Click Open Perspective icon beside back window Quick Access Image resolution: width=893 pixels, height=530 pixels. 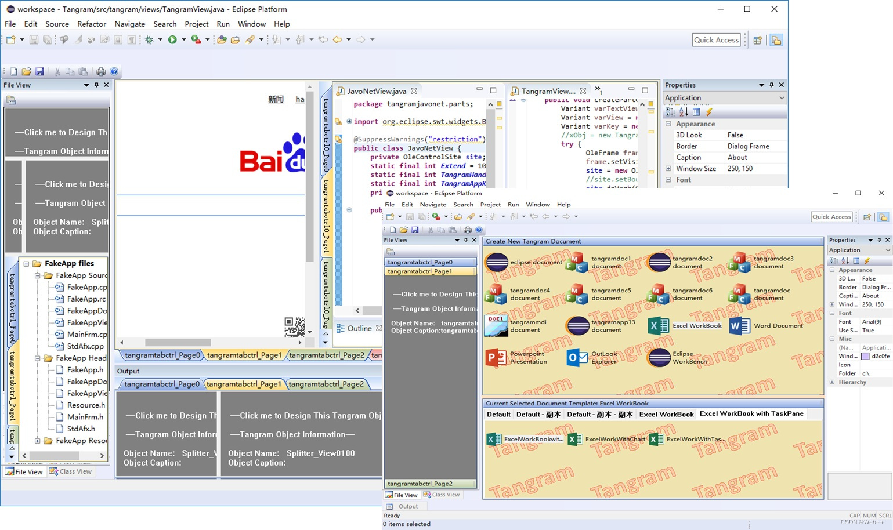point(757,40)
